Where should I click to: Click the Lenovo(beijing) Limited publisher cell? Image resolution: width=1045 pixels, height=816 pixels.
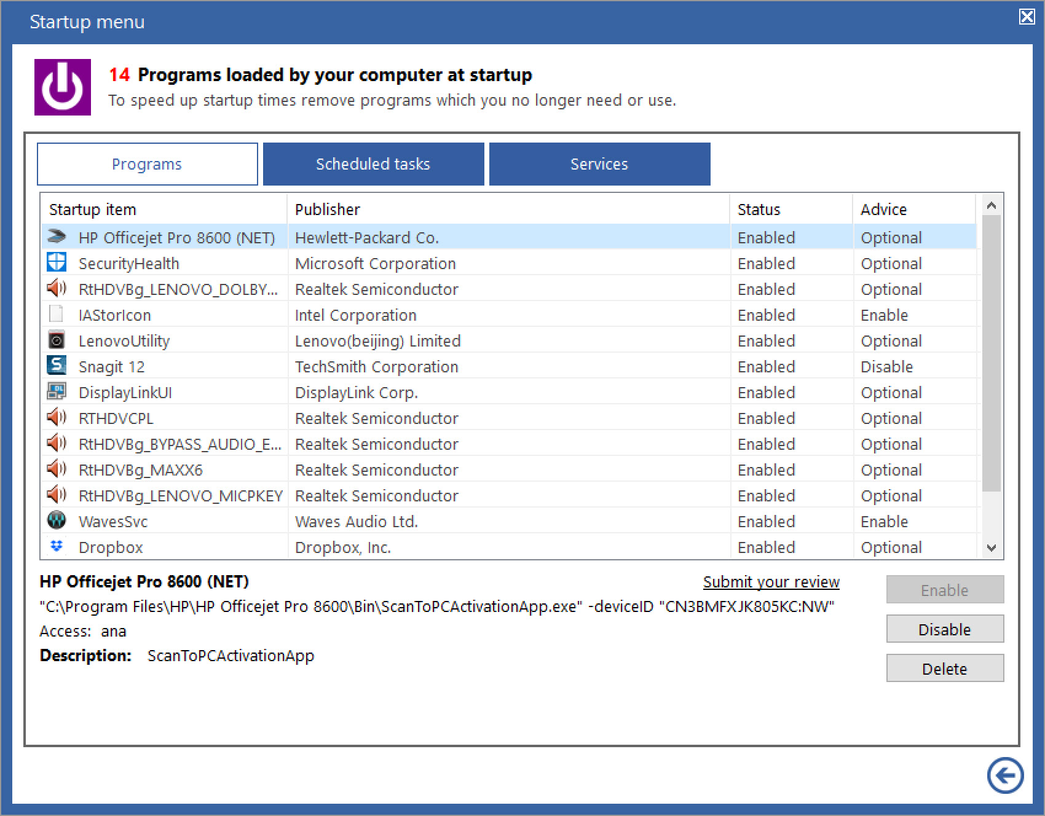pyautogui.click(x=378, y=341)
